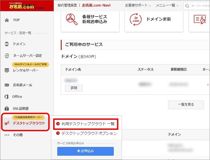The width and height of the screenshot is (210, 160).
Task: Click the 詳細 button in the domain row
Action: 74,88
